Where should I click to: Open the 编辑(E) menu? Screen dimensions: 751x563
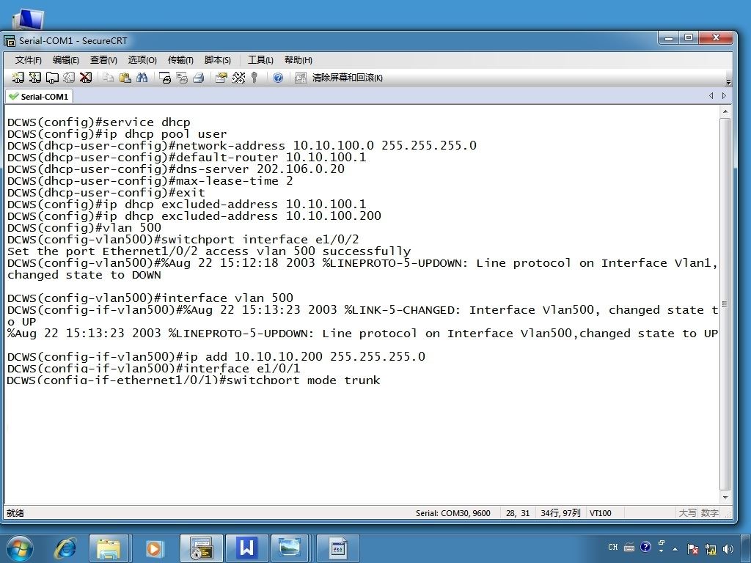click(65, 60)
